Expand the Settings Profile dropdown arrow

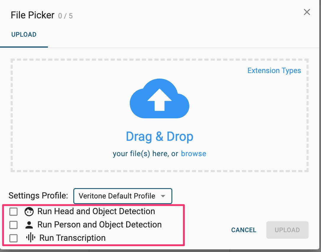[x=163, y=196]
